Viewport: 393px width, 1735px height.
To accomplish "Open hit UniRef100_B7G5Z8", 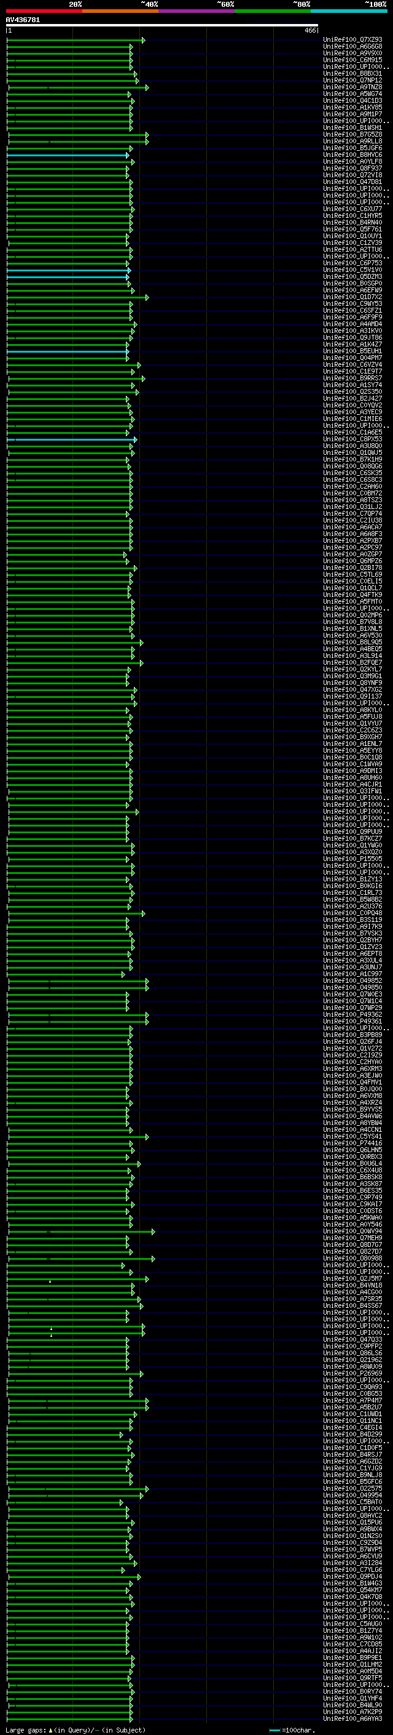I will tap(352, 135).
